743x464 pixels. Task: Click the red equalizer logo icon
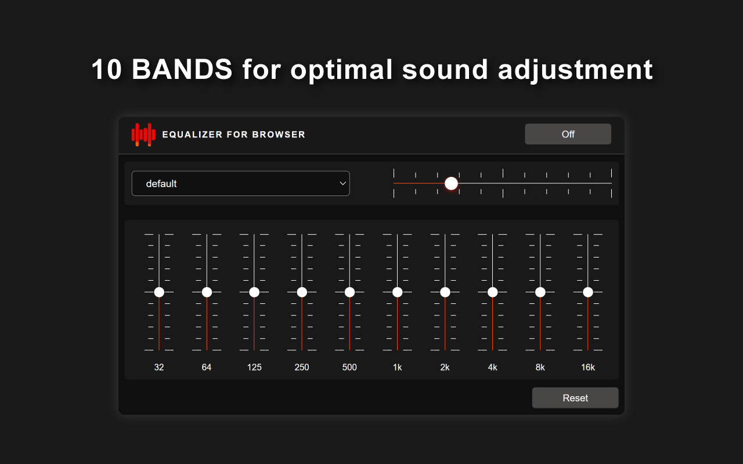pos(144,134)
